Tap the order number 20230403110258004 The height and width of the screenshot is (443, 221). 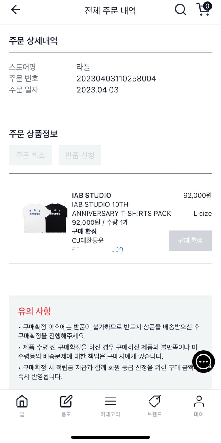116,79
